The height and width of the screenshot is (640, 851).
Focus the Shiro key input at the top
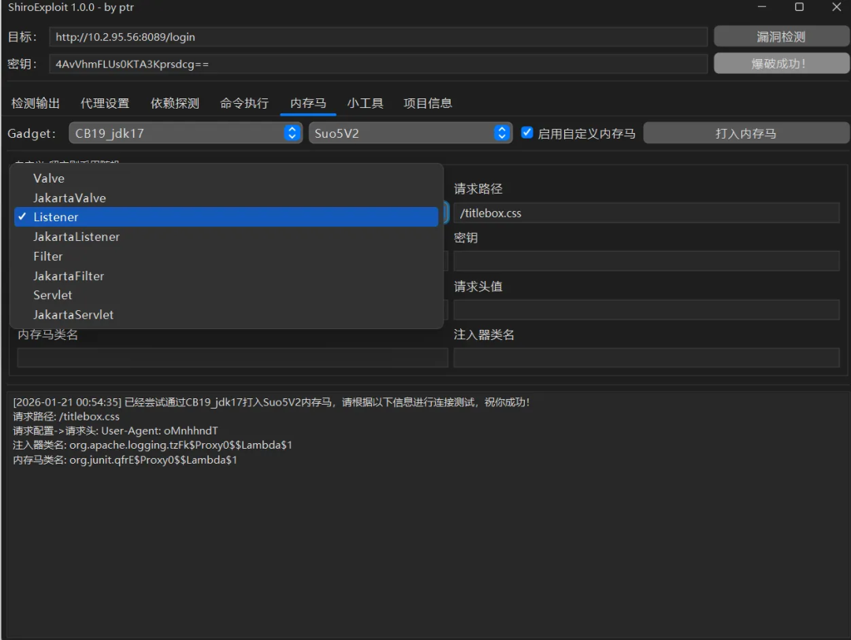378,64
